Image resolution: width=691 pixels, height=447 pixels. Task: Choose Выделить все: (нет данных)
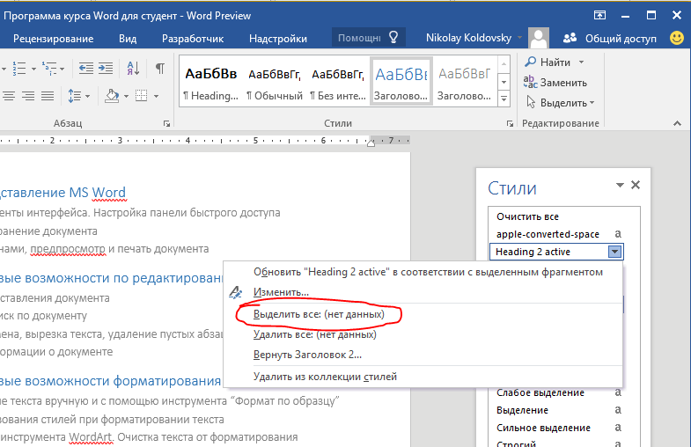[x=423, y=314]
